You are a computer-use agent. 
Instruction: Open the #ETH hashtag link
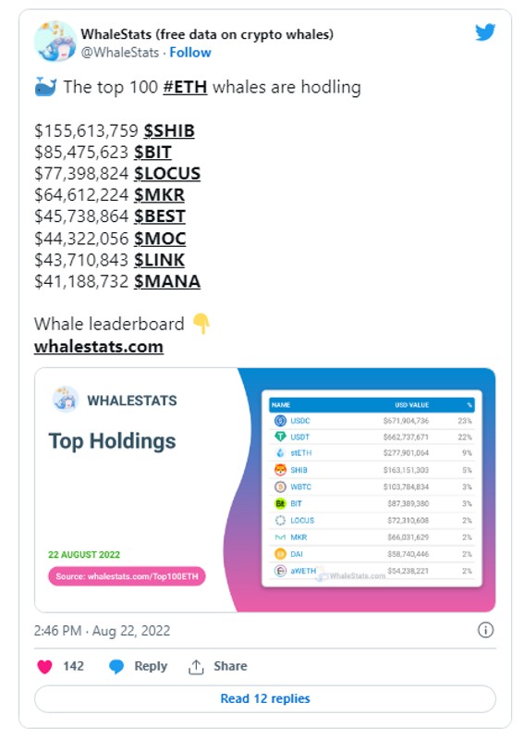pos(185,87)
